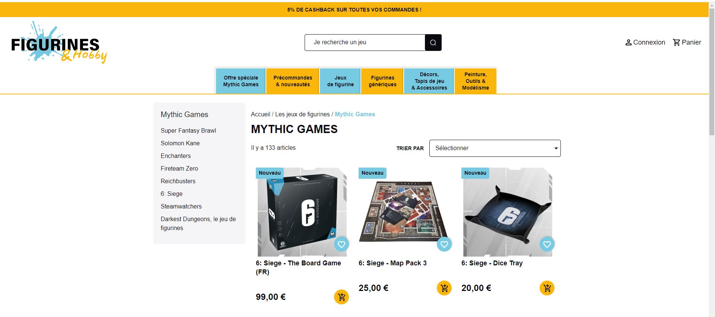
Task: Click the Connexion user account icon
Action: (x=629, y=42)
